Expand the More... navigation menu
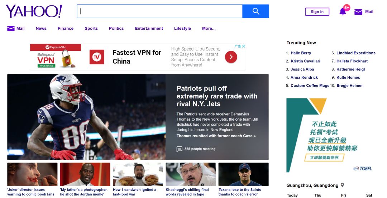 point(209,29)
